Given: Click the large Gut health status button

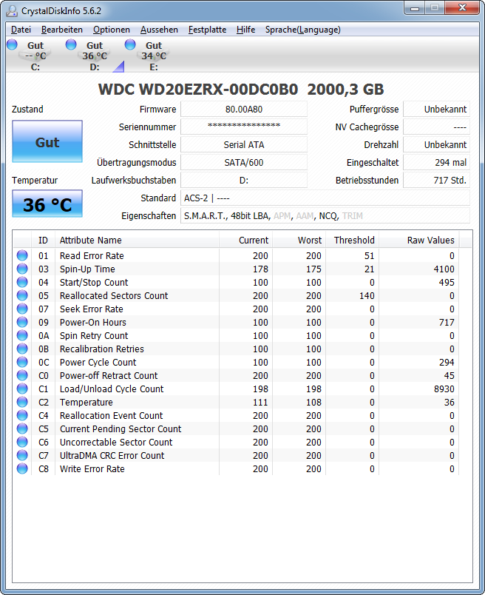Looking at the screenshot, I should pyautogui.click(x=47, y=141).
